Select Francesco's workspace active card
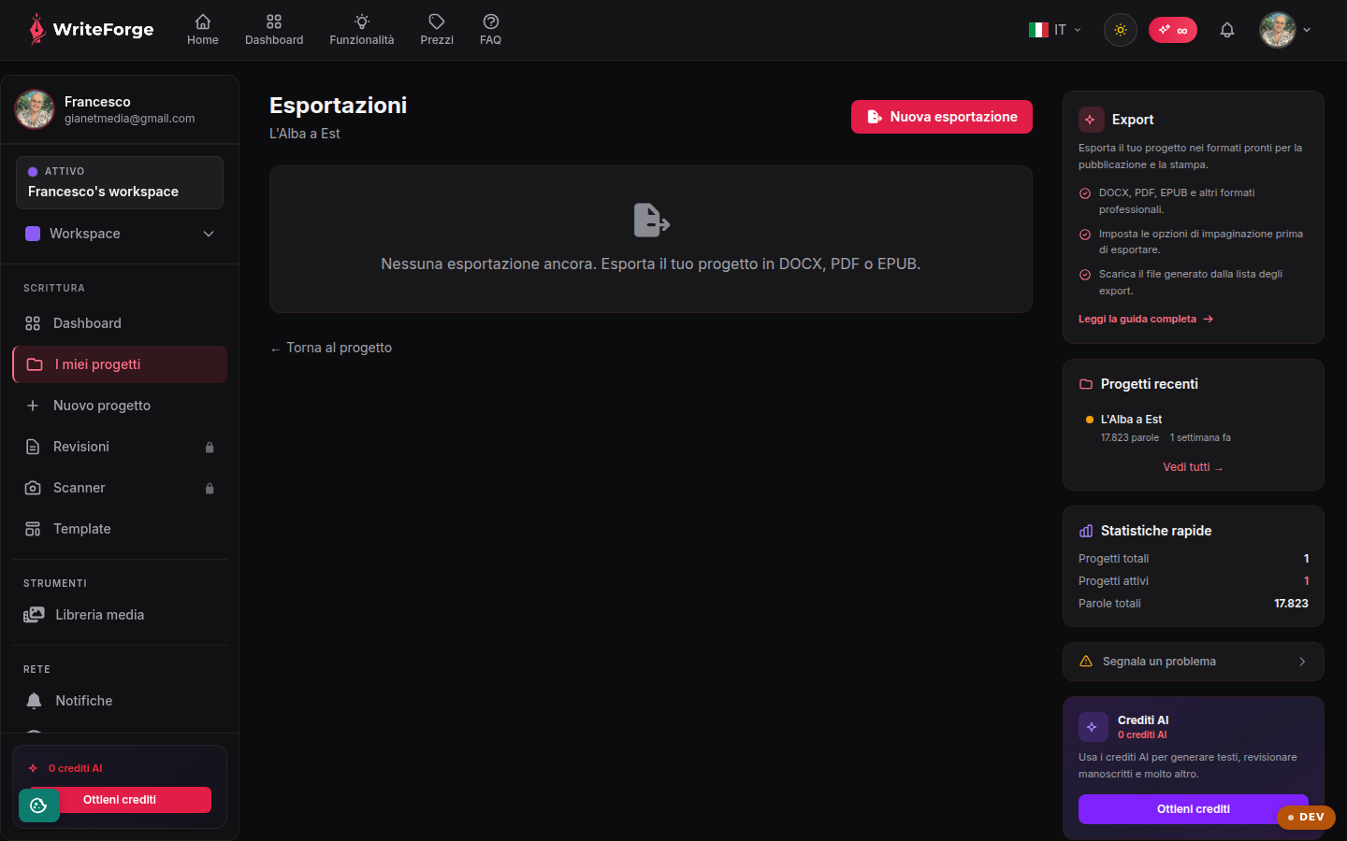Screen dimensions: 1347x841 point(120,182)
